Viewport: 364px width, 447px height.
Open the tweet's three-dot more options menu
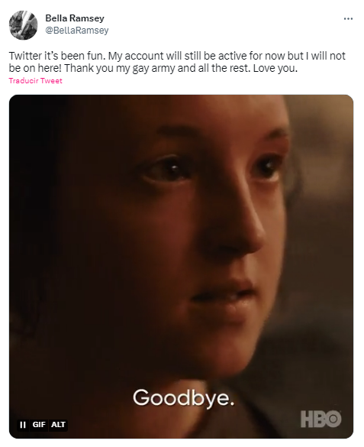pyautogui.click(x=348, y=19)
